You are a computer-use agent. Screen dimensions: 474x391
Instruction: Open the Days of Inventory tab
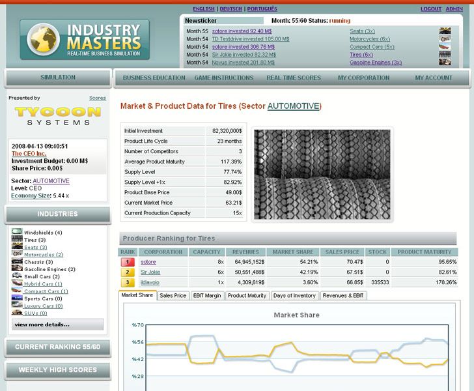point(294,295)
